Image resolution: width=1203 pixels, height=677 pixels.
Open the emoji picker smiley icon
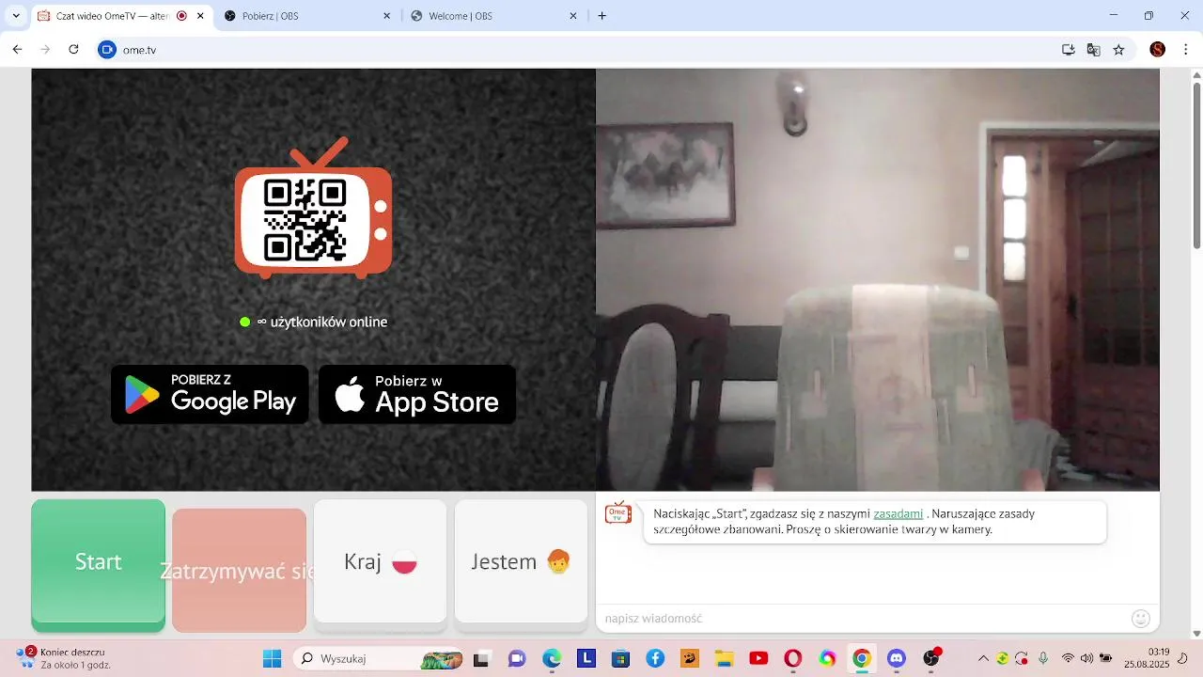click(1141, 618)
